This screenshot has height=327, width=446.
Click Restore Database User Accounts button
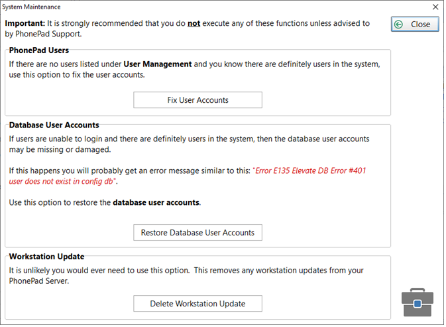click(x=197, y=233)
